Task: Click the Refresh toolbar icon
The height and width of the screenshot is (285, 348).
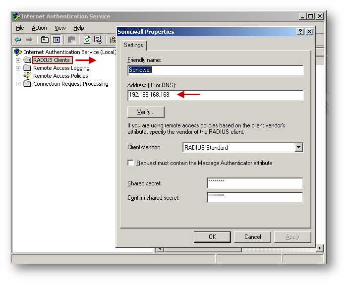Action: pyautogui.click(x=87, y=40)
